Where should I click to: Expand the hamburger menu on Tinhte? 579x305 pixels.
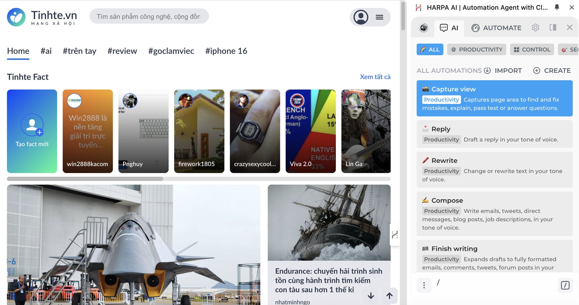click(x=379, y=16)
